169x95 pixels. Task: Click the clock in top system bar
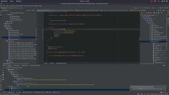pyautogui.click(x=84, y=1)
